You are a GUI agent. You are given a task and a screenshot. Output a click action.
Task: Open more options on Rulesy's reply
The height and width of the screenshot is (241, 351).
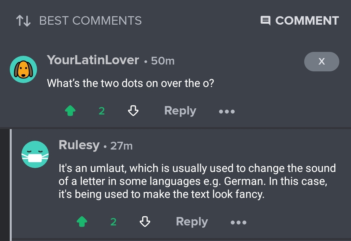click(239, 223)
